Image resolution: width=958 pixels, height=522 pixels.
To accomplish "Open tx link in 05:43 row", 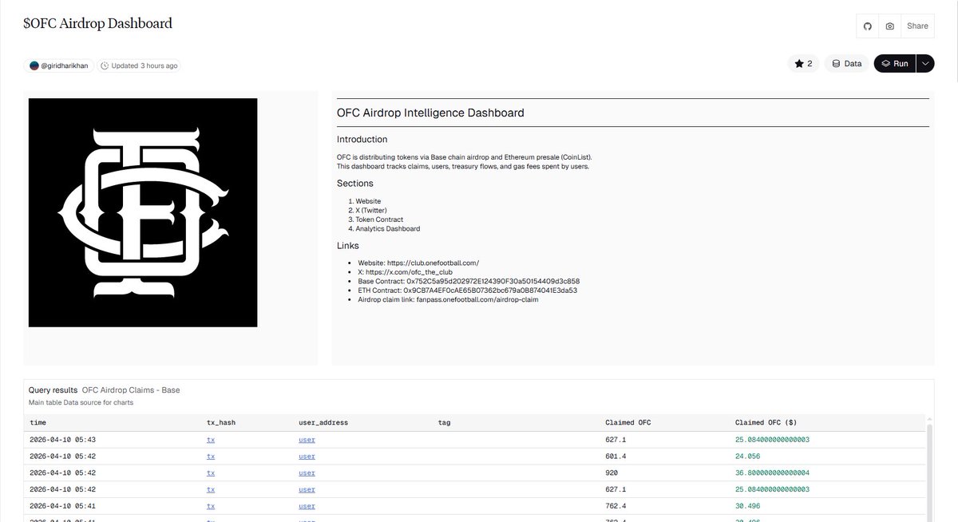I will (211, 440).
